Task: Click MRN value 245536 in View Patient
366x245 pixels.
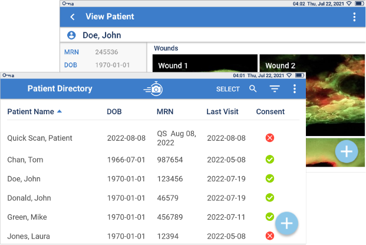Action: point(107,52)
